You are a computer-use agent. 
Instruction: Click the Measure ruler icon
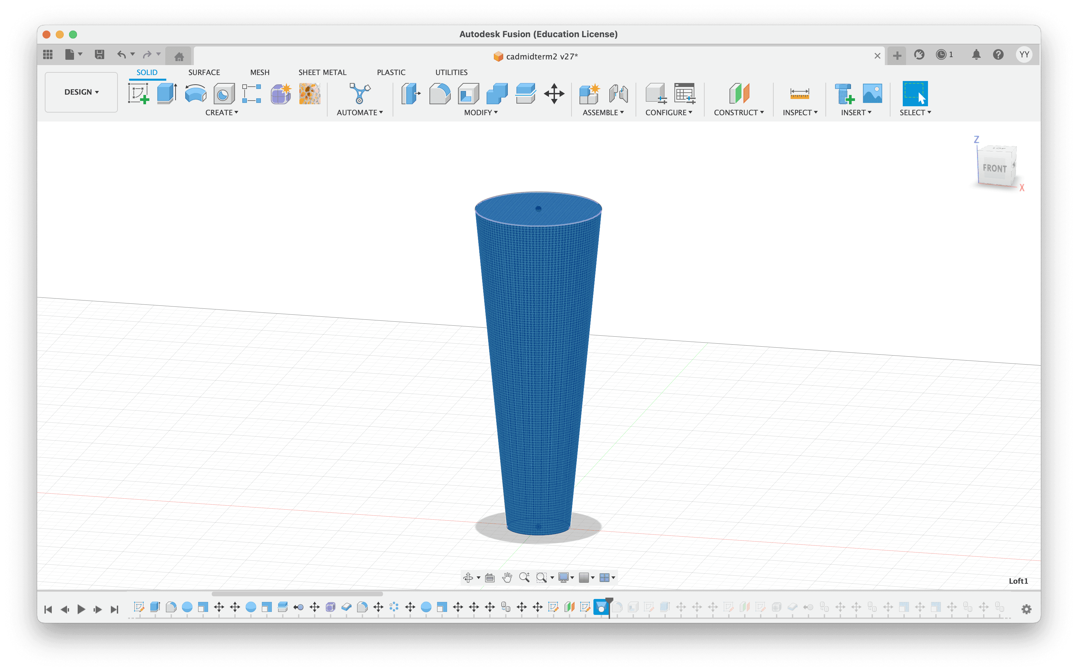(x=799, y=93)
